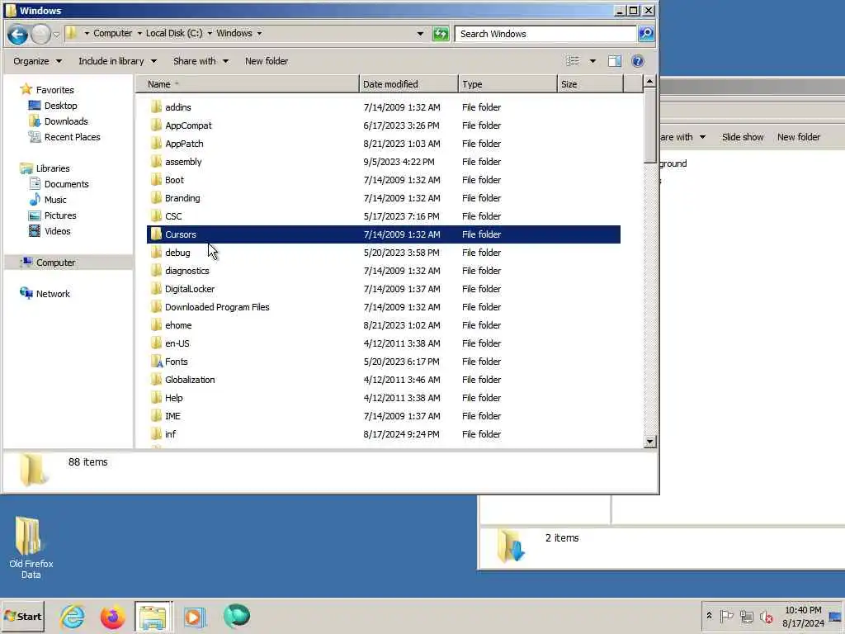The width and height of the screenshot is (845, 634).
Task: Click the Refresh icon beside address bar
Action: 441,34
